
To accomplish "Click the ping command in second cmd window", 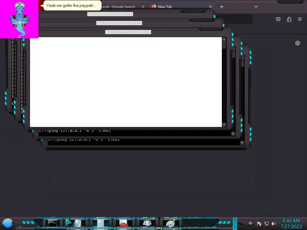I will coord(75,131).
